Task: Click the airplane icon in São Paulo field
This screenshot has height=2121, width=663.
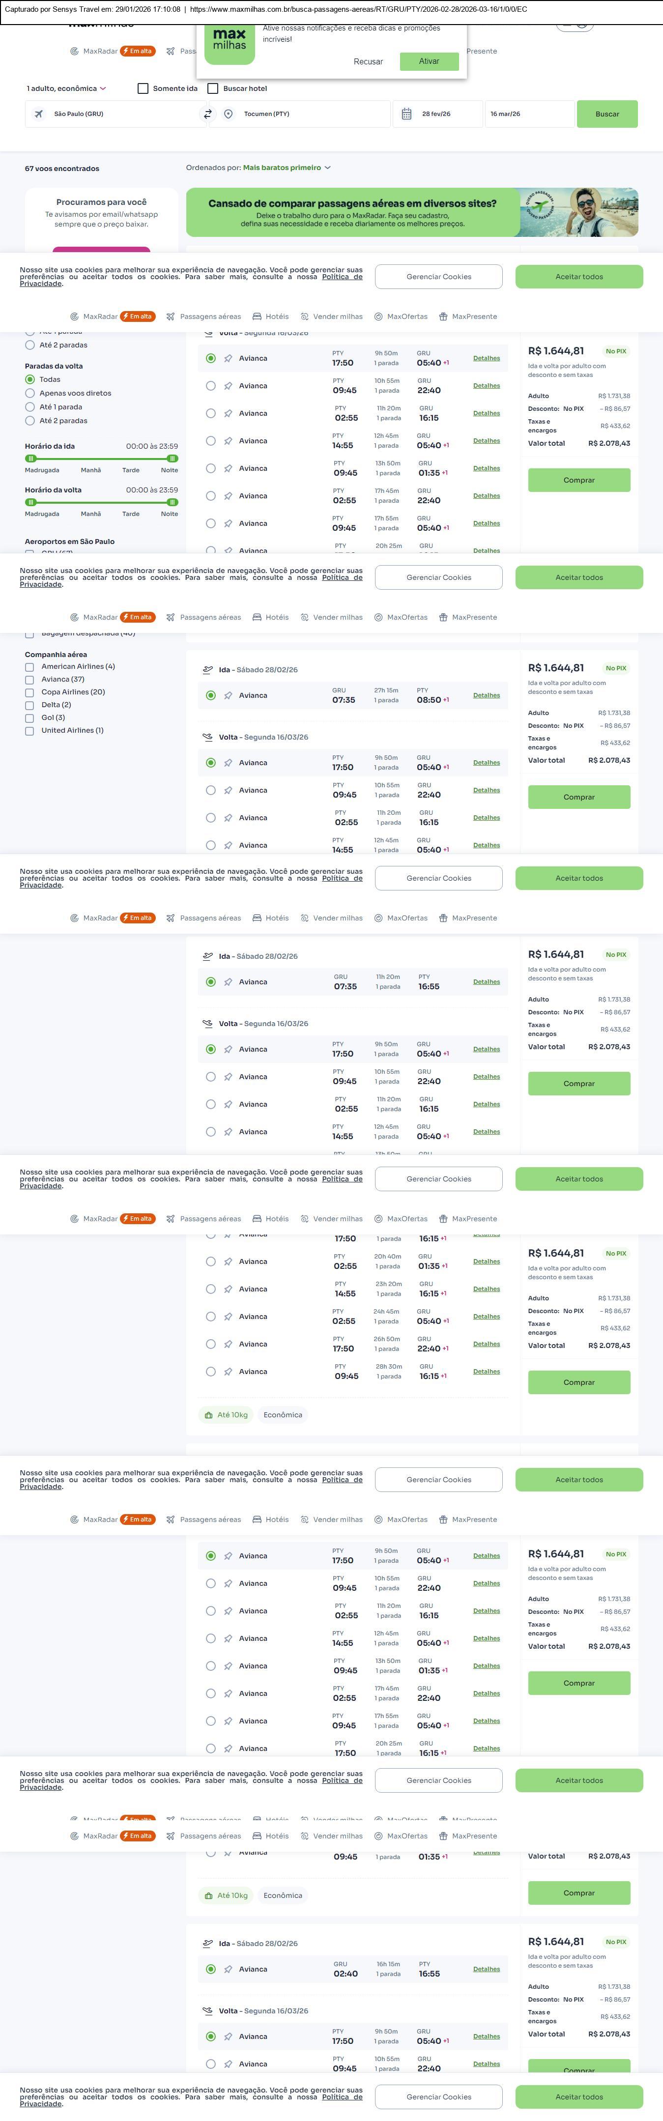Action: (39, 115)
